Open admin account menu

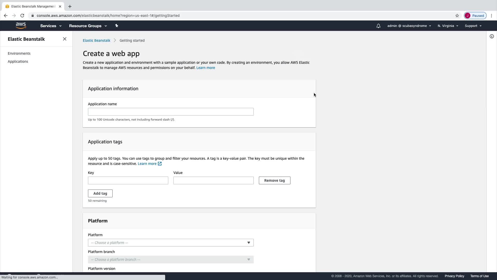[409, 26]
